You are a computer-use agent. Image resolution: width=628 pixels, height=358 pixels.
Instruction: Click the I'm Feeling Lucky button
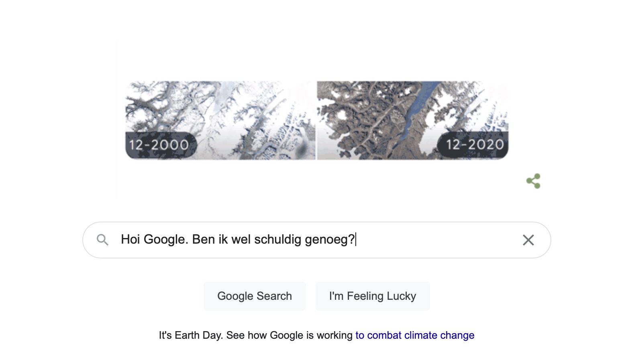[x=372, y=296]
